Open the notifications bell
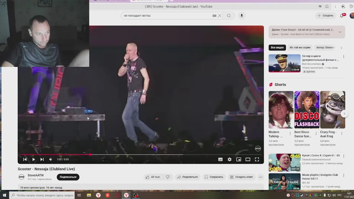Viewport: 354px width, 199px height. click(342, 15)
